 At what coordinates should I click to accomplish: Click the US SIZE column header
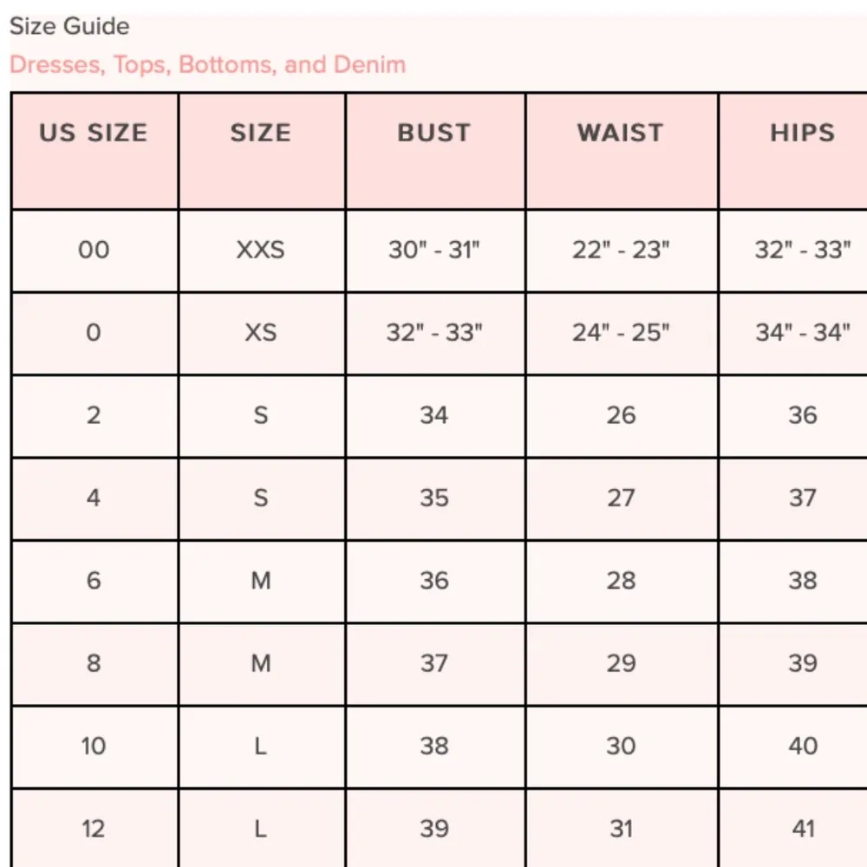(x=94, y=134)
